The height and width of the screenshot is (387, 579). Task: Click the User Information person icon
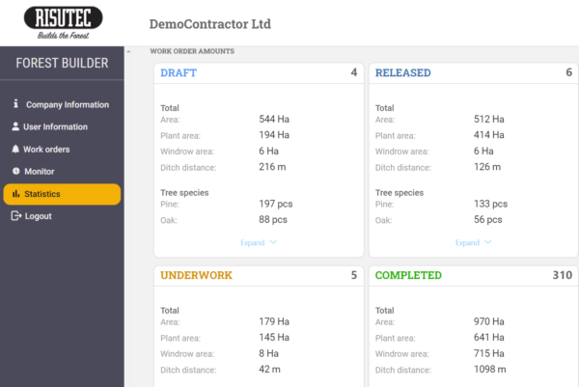coord(15,126)
